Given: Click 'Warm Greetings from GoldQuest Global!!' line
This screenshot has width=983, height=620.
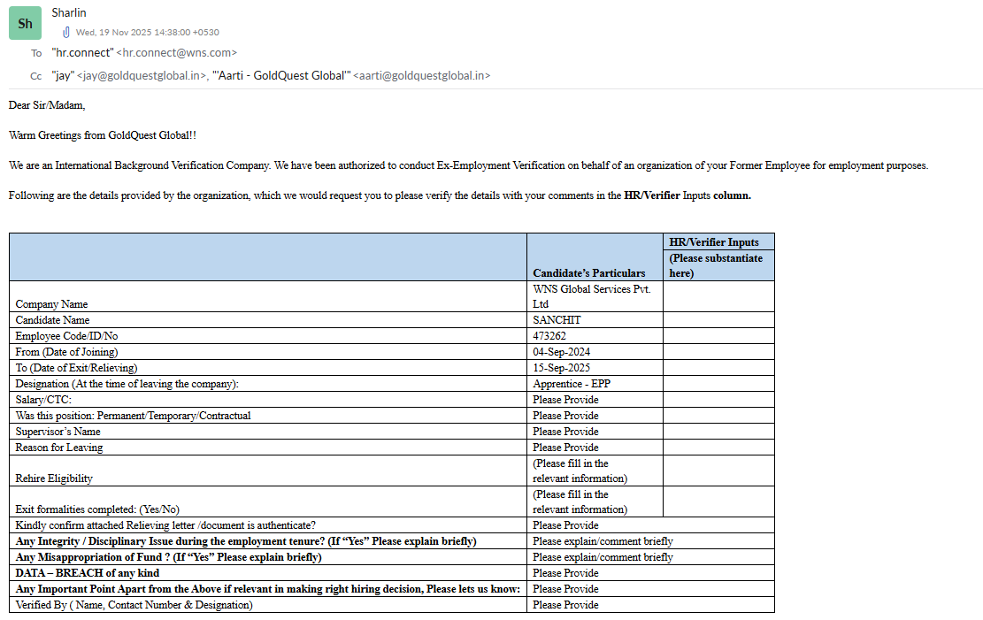Looking at the screenshot, I should 102,135.
